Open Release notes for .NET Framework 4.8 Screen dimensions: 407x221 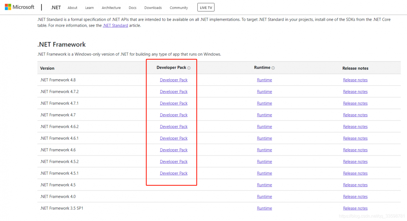[x=355, y=80]
